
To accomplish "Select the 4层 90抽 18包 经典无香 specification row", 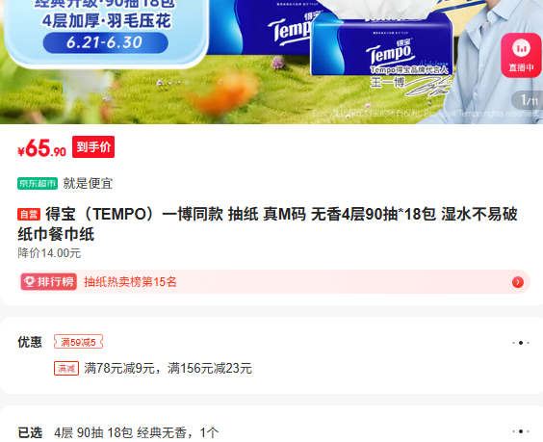I will pos(271,432).
